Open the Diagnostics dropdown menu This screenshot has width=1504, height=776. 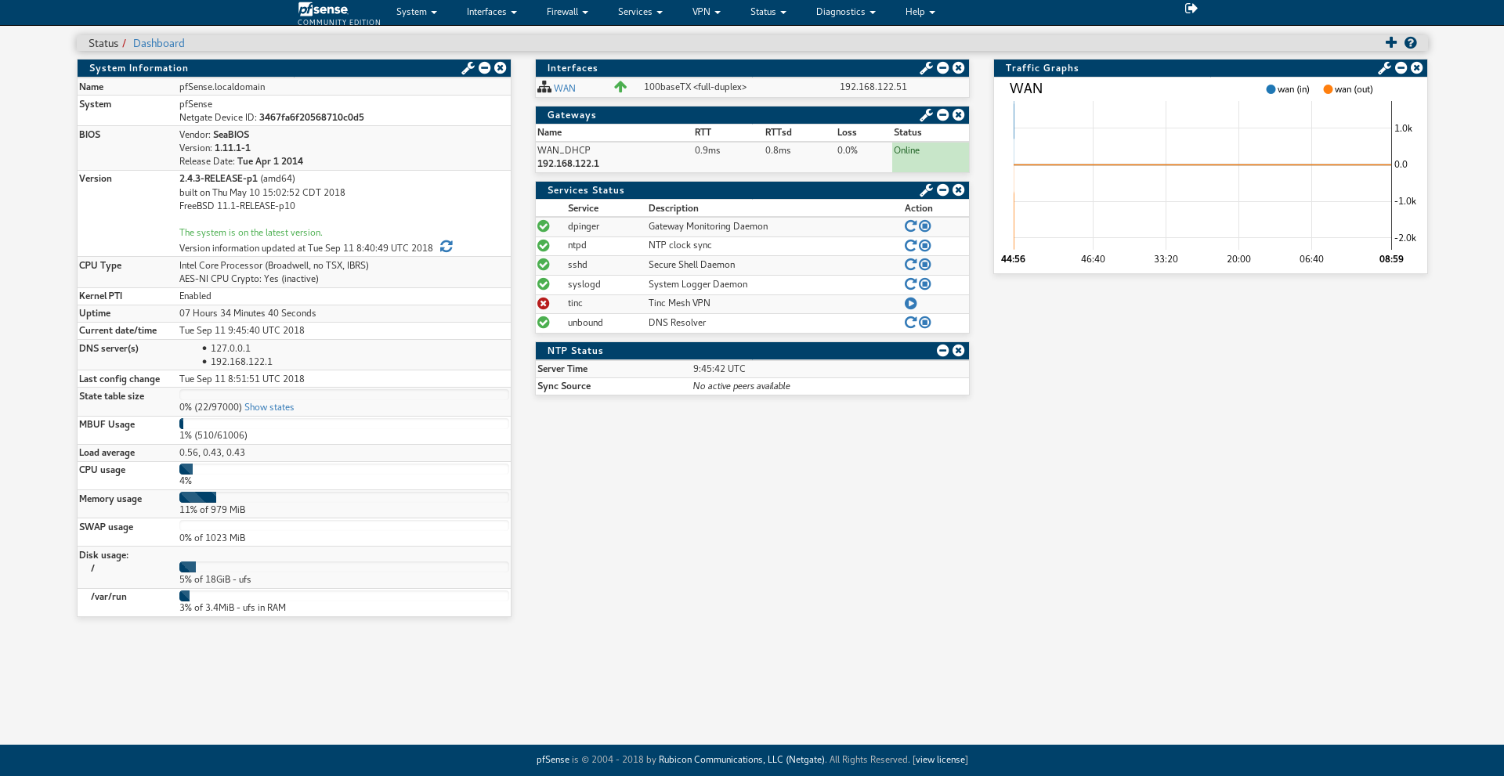click(846, 12)
